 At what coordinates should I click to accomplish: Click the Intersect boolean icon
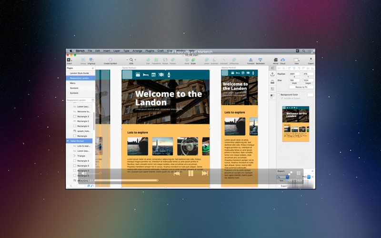coord(224,61)
